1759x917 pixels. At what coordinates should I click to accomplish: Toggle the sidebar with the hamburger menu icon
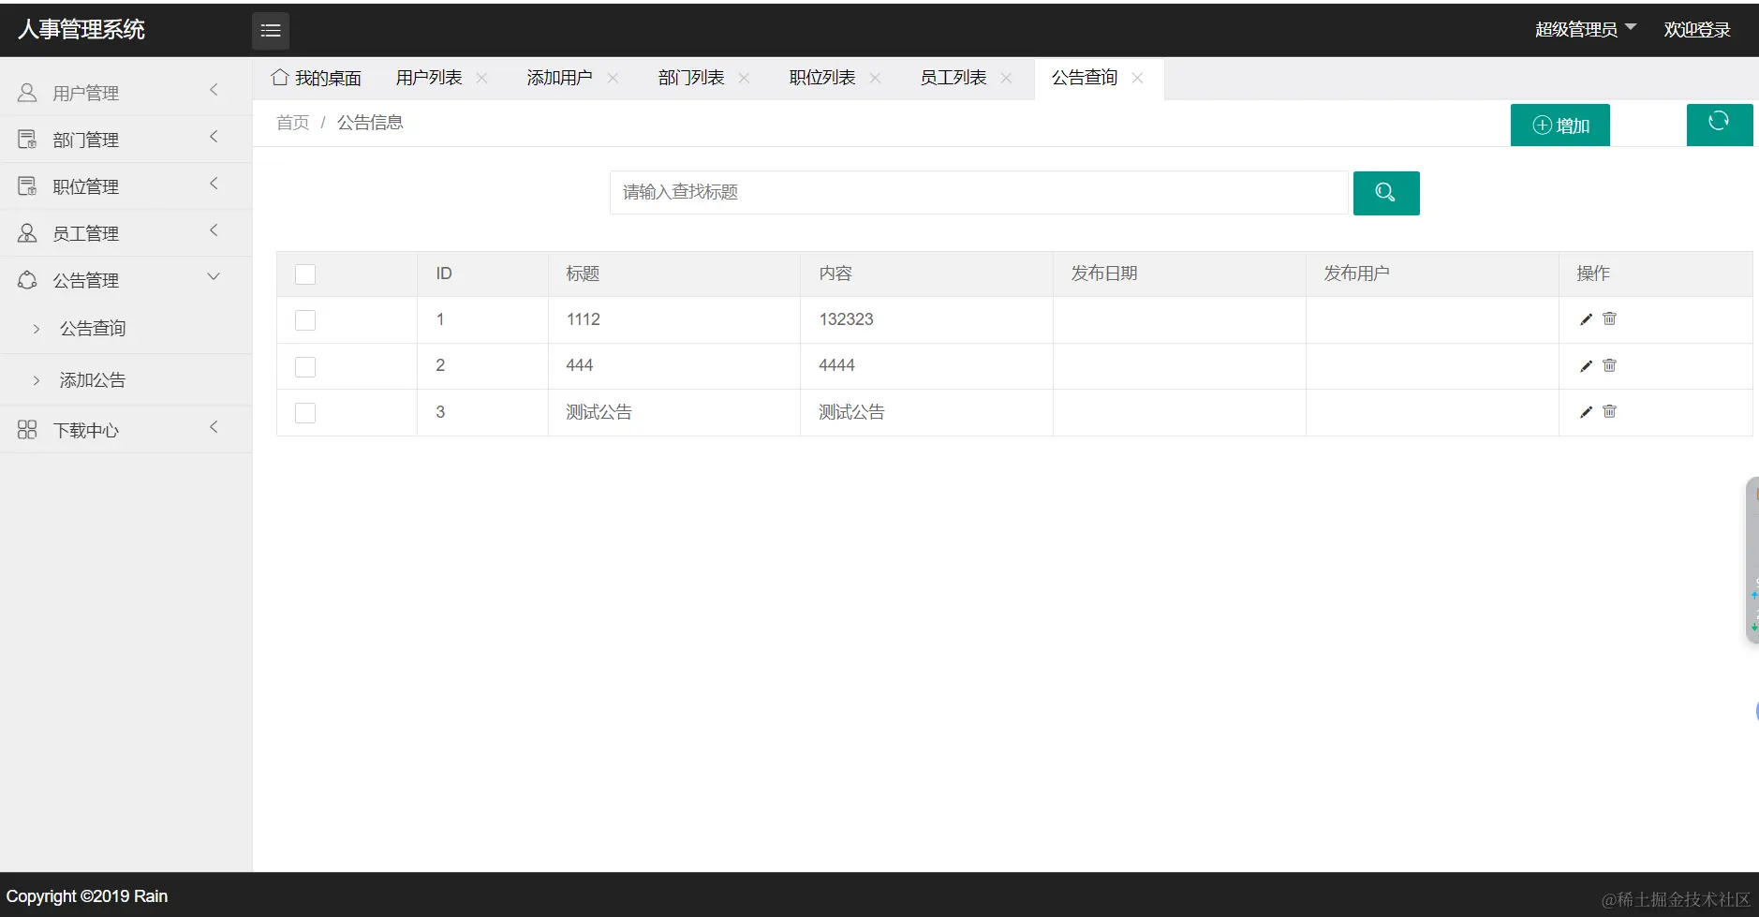click(271, 31)
